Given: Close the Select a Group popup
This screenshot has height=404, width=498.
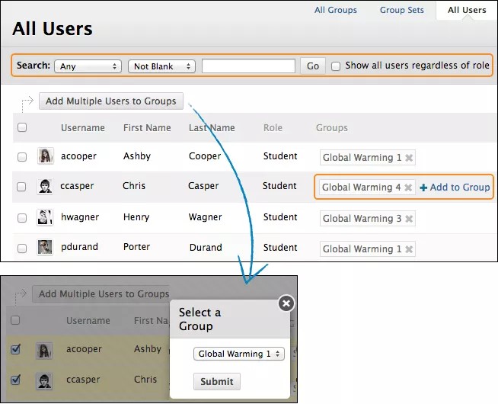Looking at the screenshot, I should pos(286,303).
